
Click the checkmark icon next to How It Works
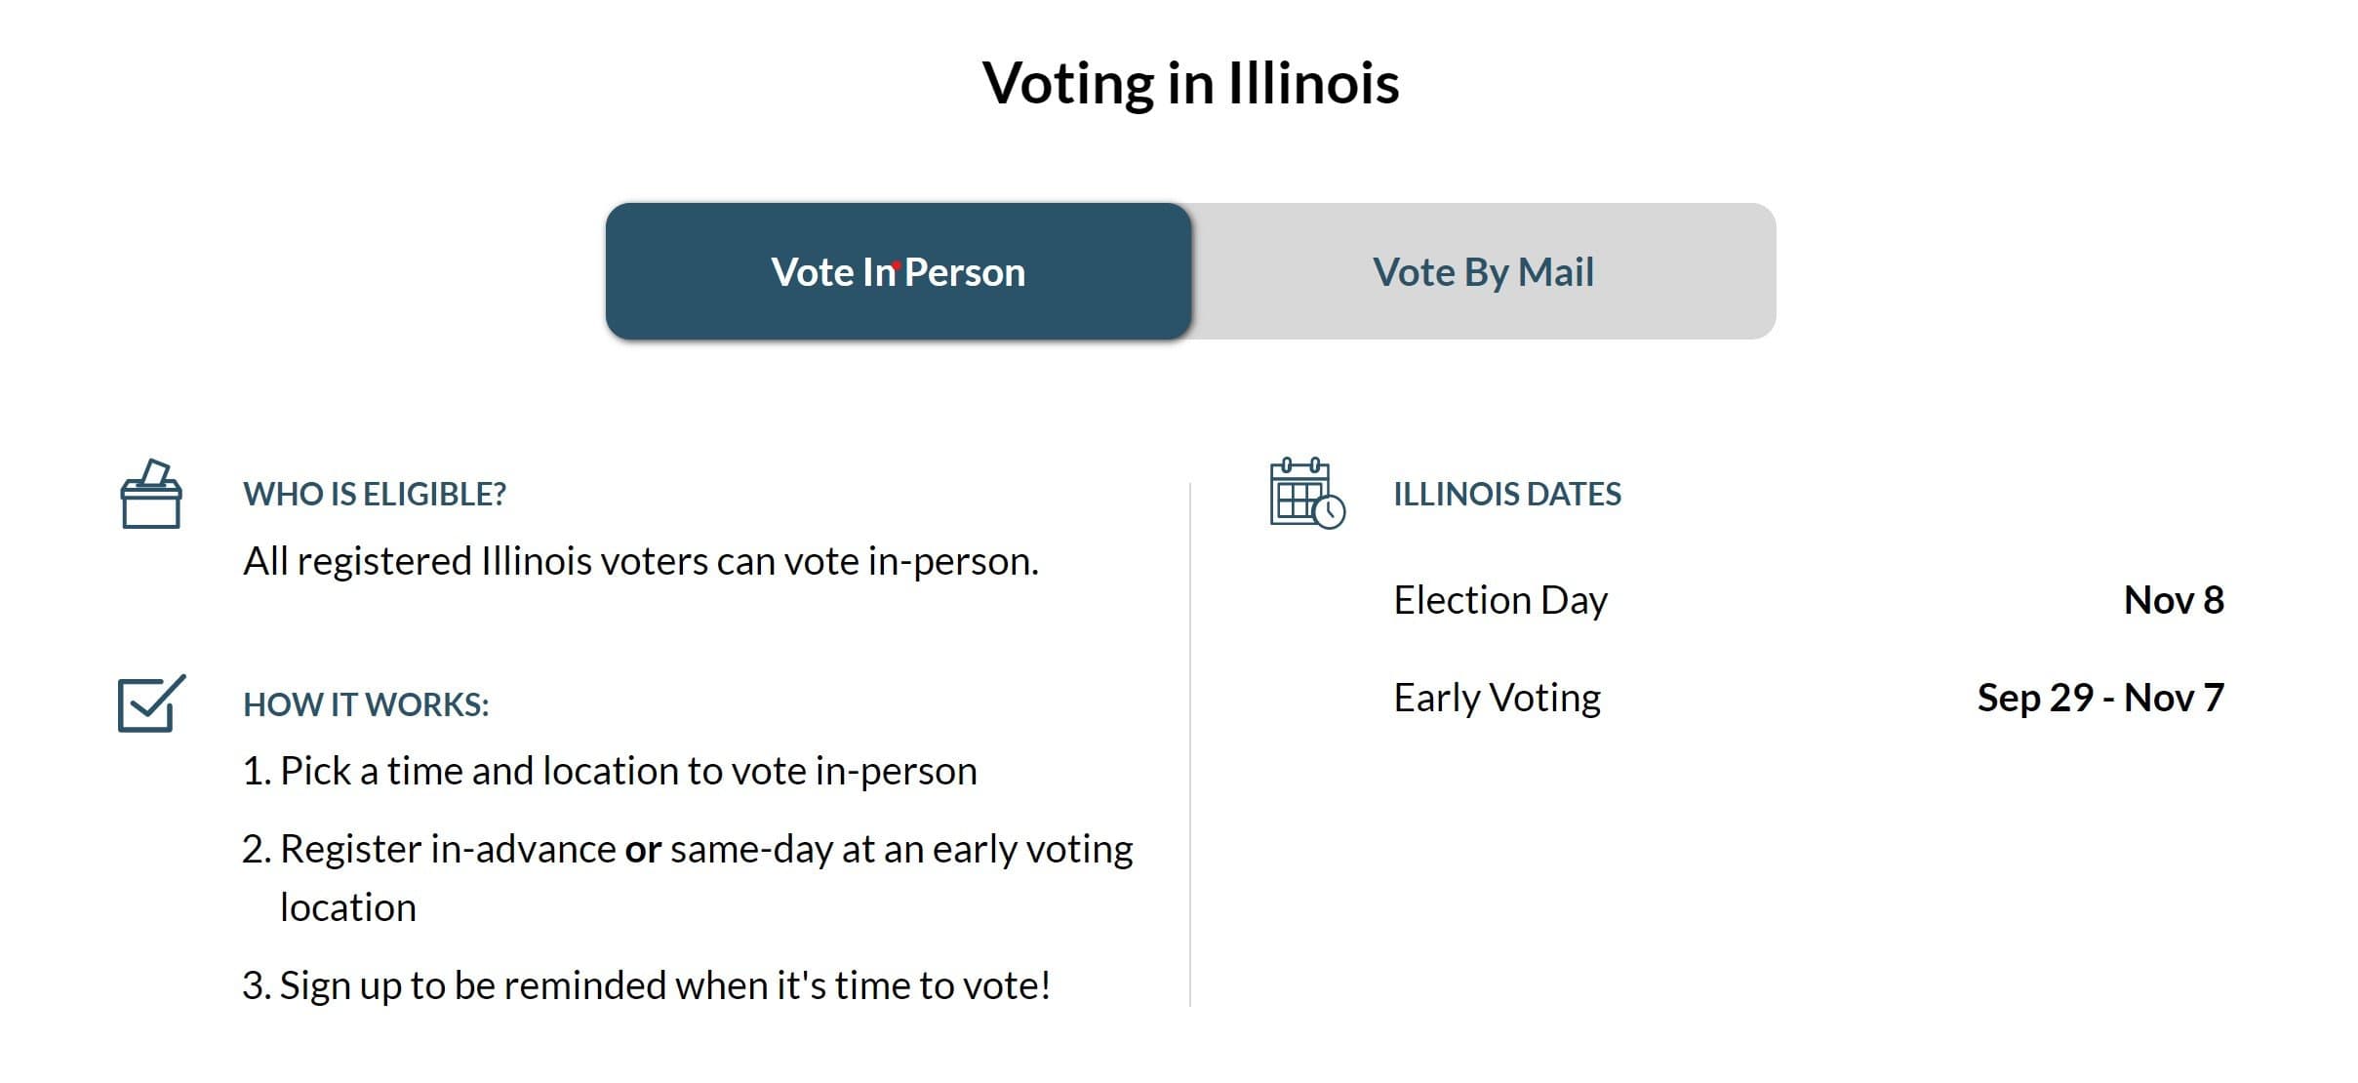[151, 704]
